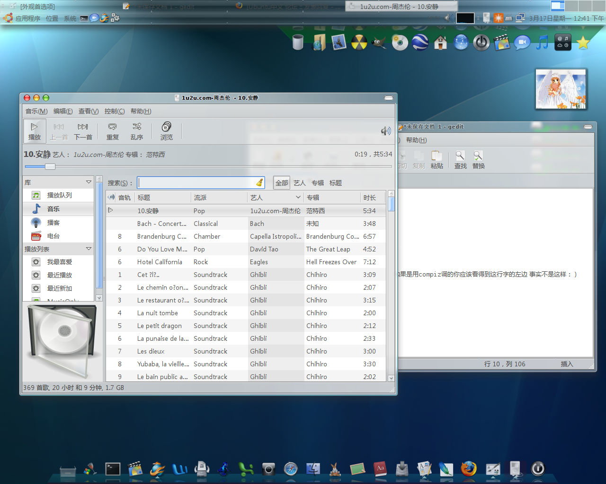The height and width of the screenshot is (484, 606).
Task: Skip to next track with 下一首
Action: click(x=83, y=131)
